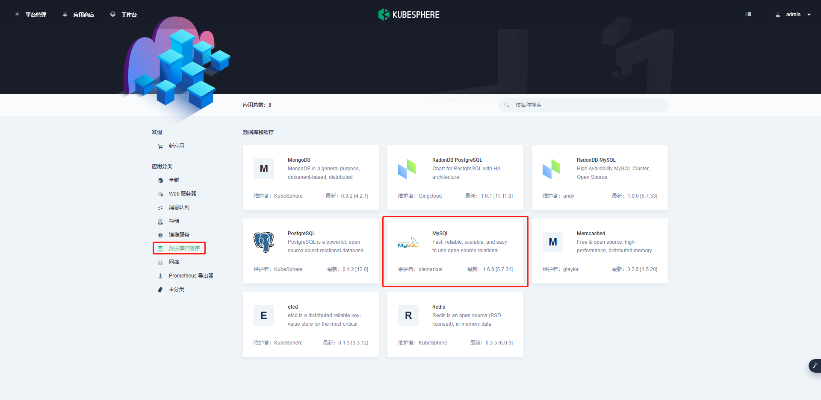Image resolution: width=821 pixels, height=400 pixels.
Task: Select the Web 服务器 category
Action: click(183, 194)
